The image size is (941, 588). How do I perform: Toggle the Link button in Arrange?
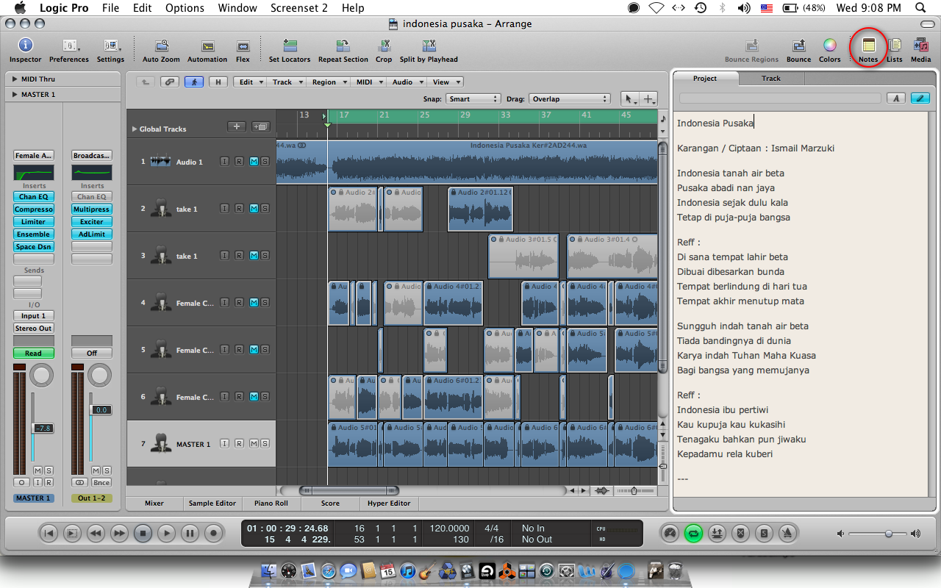pyautogui.click(x=171, y=82)
